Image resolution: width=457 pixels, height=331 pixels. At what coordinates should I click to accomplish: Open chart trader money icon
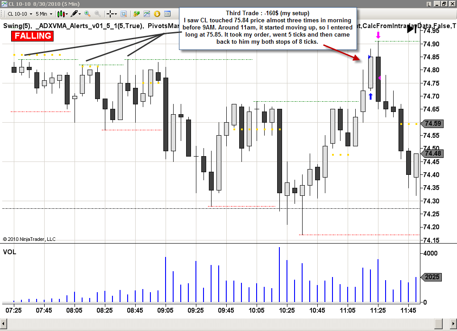[x=137, y=14]
